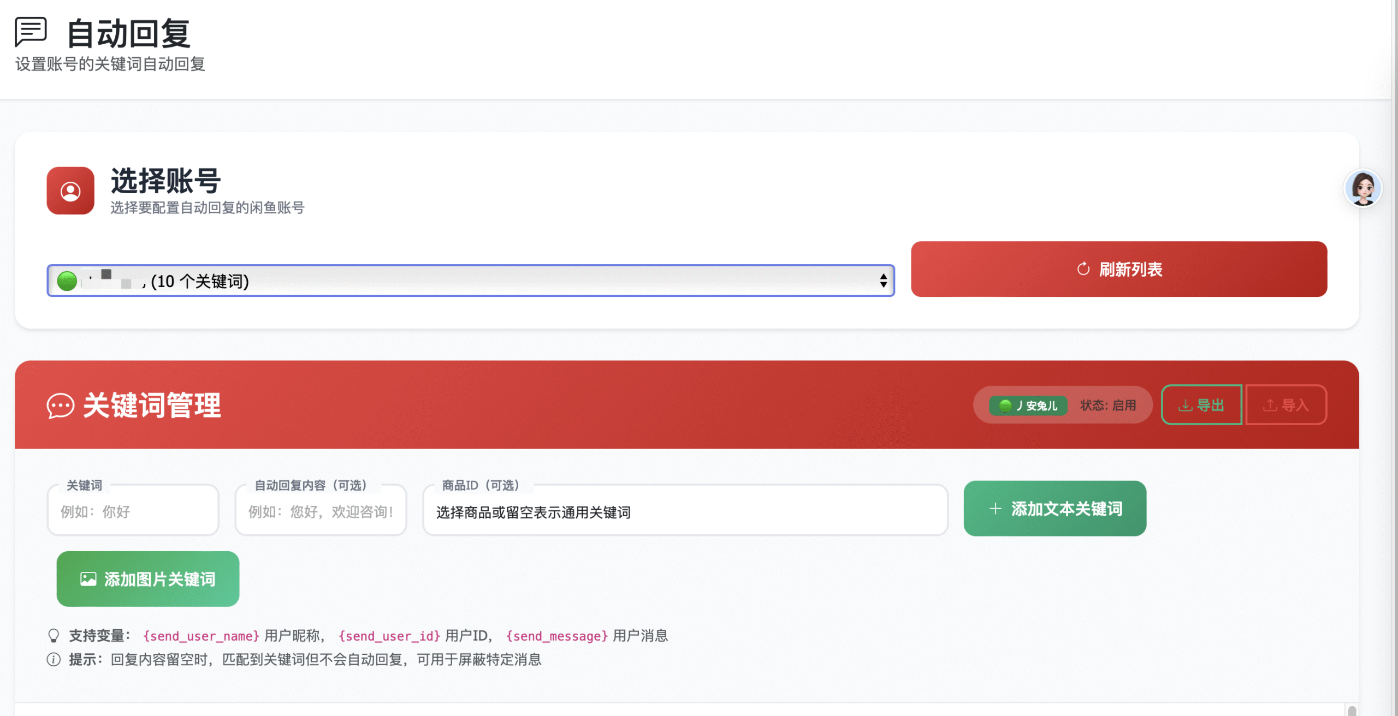
Task: Click the info icon beside 提示
Action: (54, 660)
